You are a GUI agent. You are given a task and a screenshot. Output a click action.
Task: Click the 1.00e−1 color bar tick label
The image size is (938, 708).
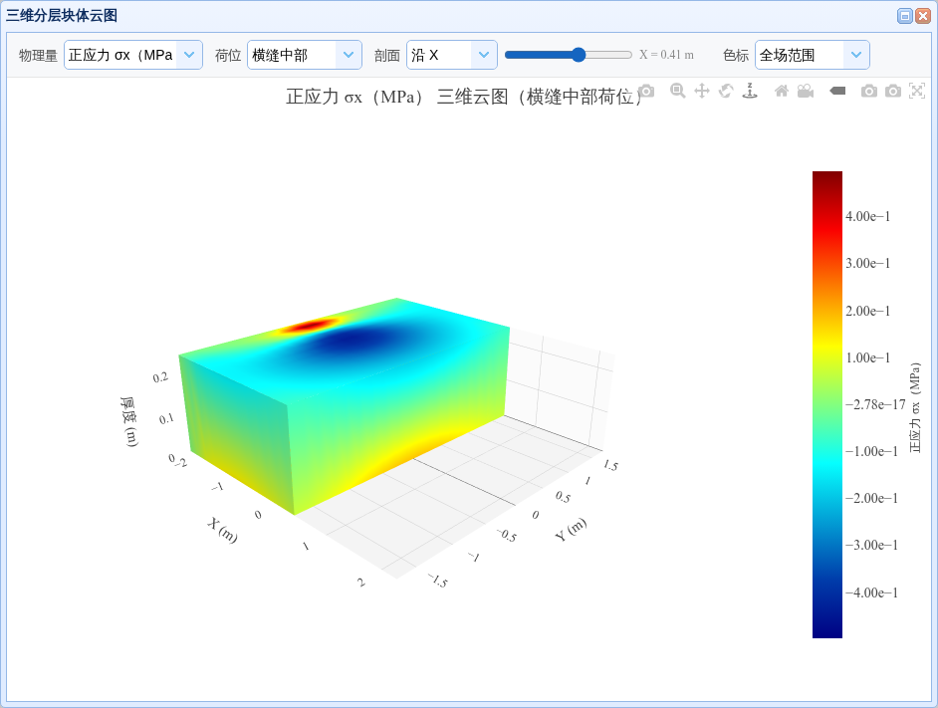[868, 357]
